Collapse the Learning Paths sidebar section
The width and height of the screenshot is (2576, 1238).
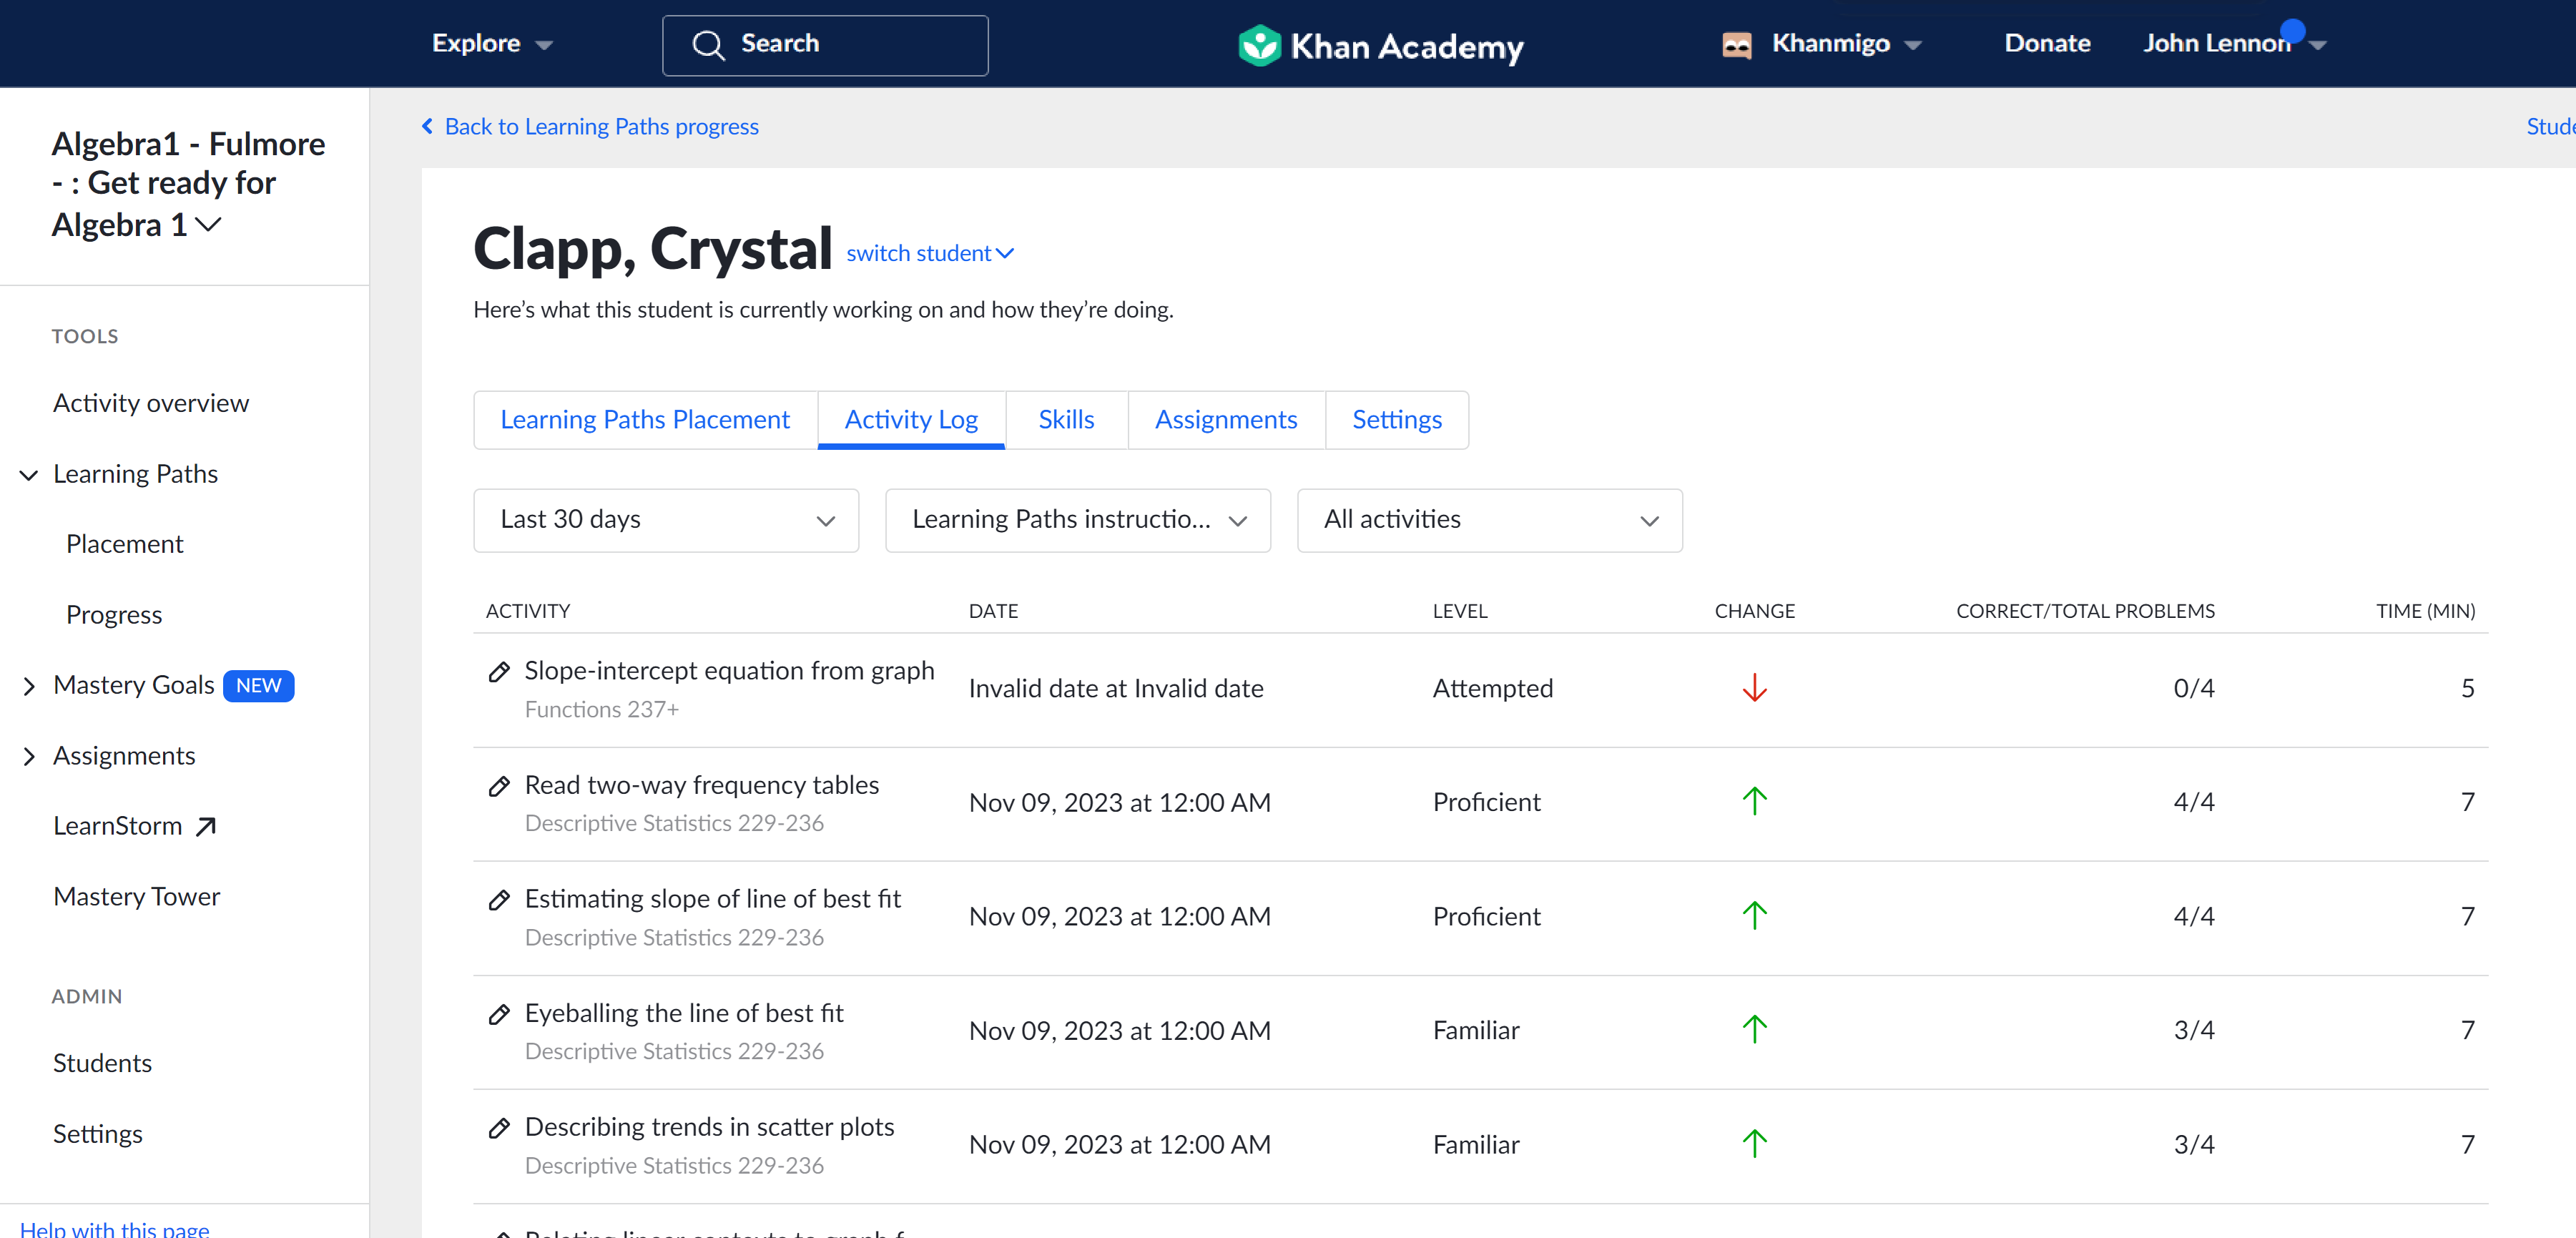(29, 475)
